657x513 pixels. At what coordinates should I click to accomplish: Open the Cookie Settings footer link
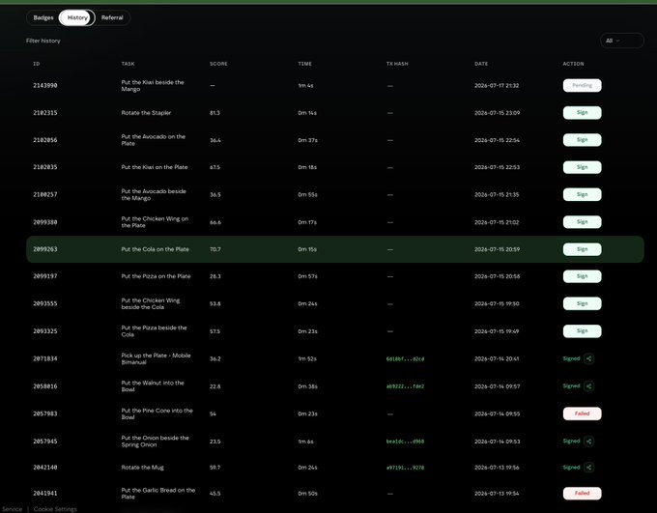(x=55, y=509)
